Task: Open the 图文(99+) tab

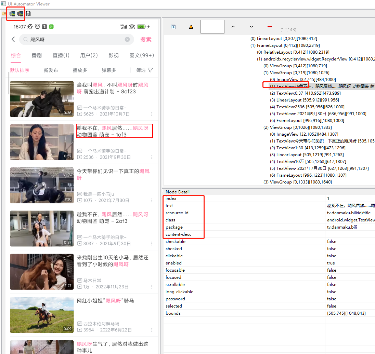Action: click(142, 55)
